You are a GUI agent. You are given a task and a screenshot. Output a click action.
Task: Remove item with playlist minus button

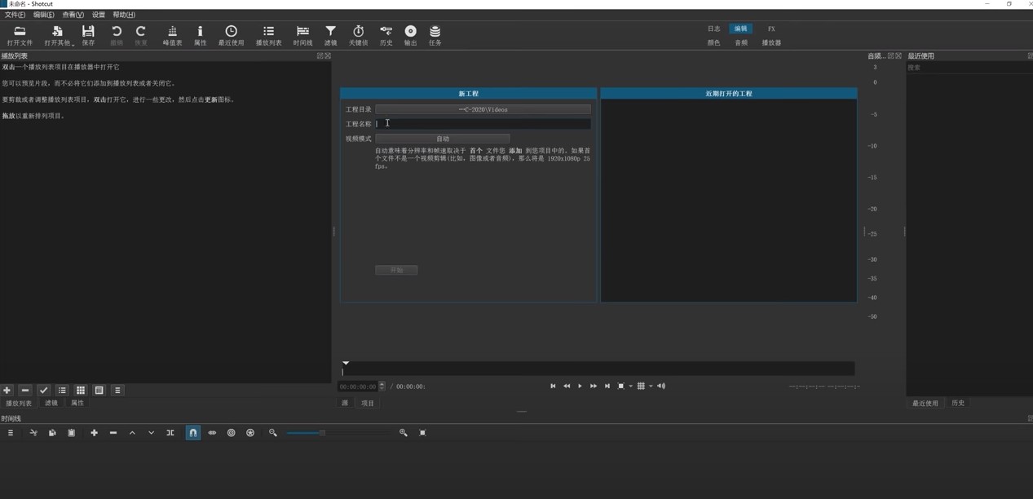[x=25, y=391]
